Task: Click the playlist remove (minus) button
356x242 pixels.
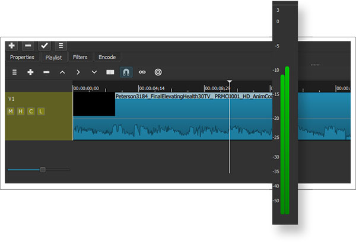Action: [x=28, y=46]
